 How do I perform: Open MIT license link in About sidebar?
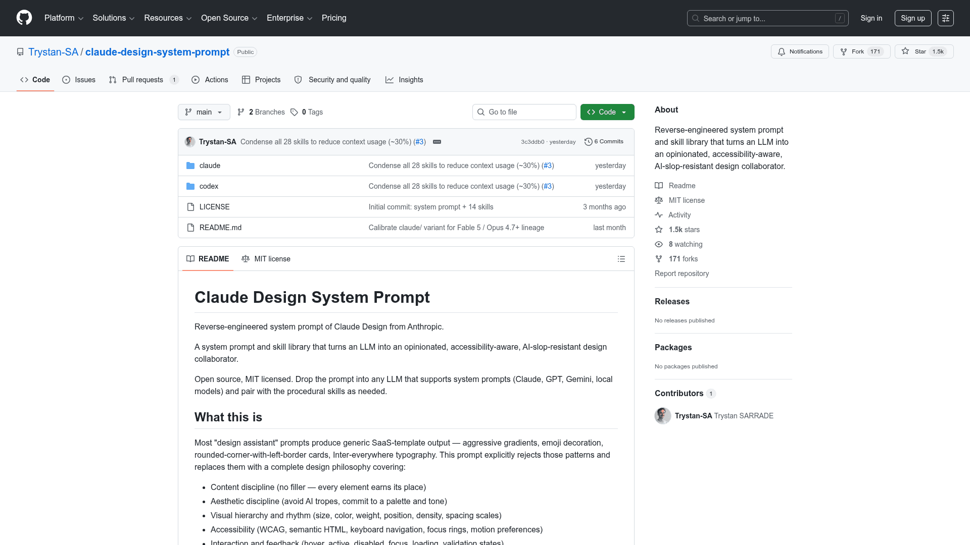[680, 200]
